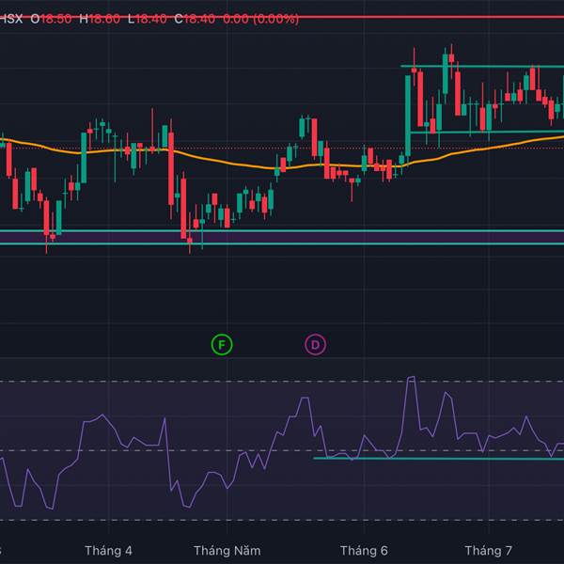This screenshot has height=564, width=564.
Task: Click the L18.40 low price value
Action: pos(148,19)
